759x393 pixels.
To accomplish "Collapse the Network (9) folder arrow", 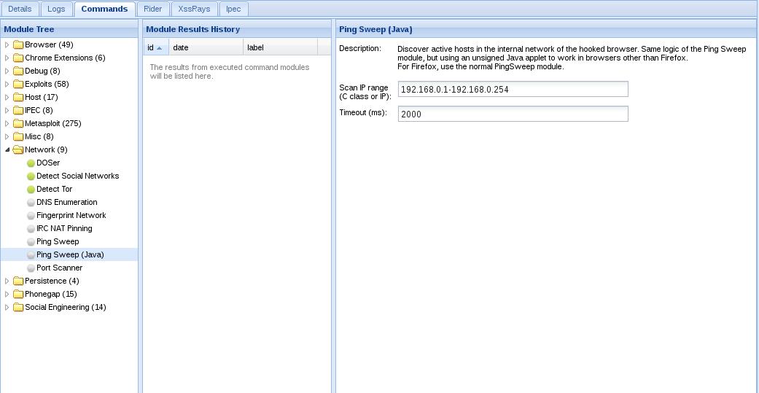I will 7,150.
